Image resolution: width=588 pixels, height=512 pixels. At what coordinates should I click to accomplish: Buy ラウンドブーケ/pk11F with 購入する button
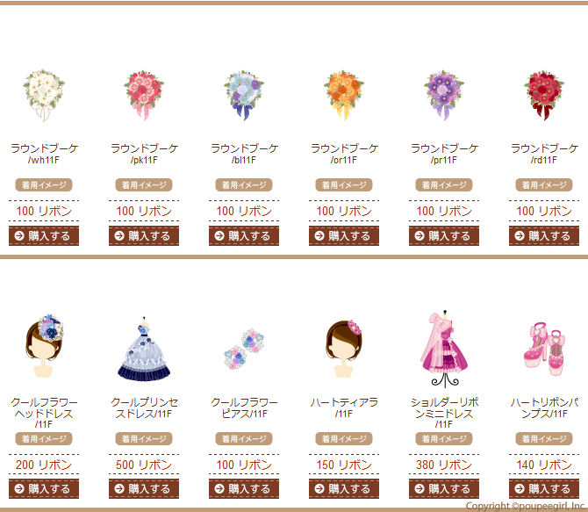pyautogui.click(x=144, y=235)
